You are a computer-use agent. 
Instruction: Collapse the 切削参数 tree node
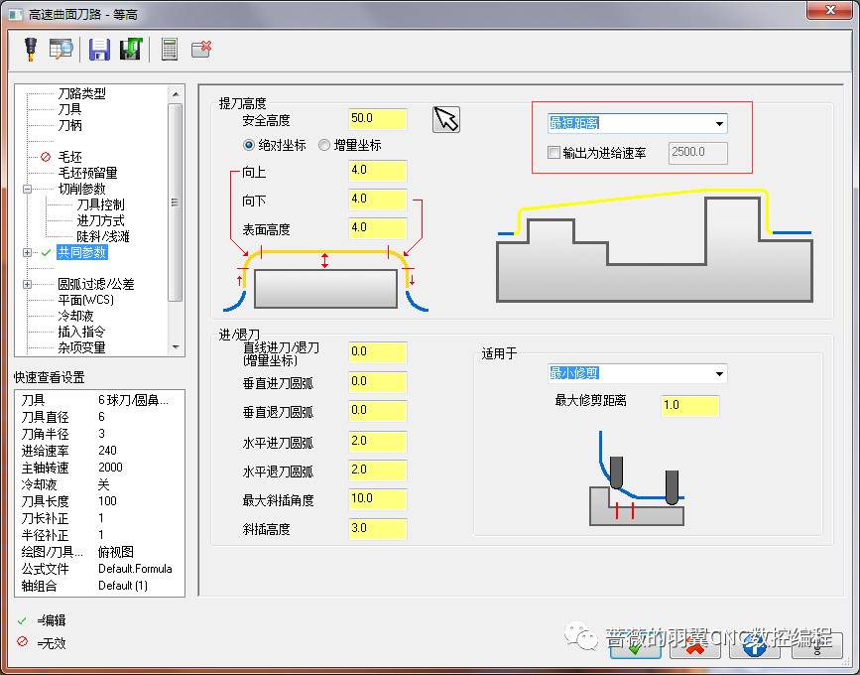(x=27, y=189)
